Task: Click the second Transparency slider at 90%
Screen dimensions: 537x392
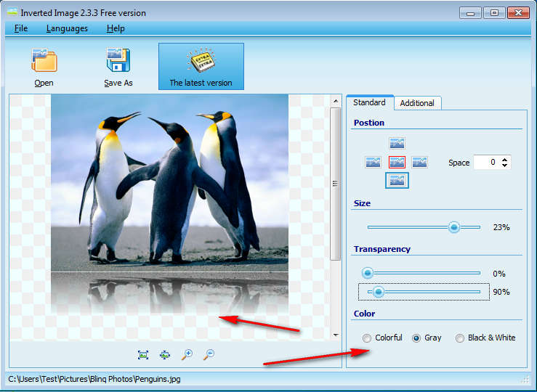Action: click(378, 292)
